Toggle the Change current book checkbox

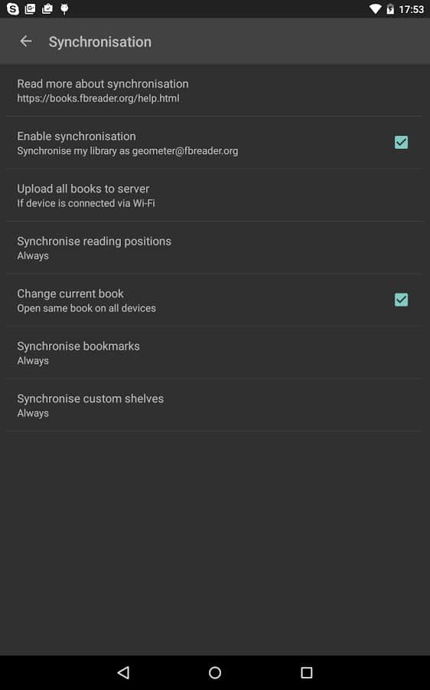(x=401, y=300)
